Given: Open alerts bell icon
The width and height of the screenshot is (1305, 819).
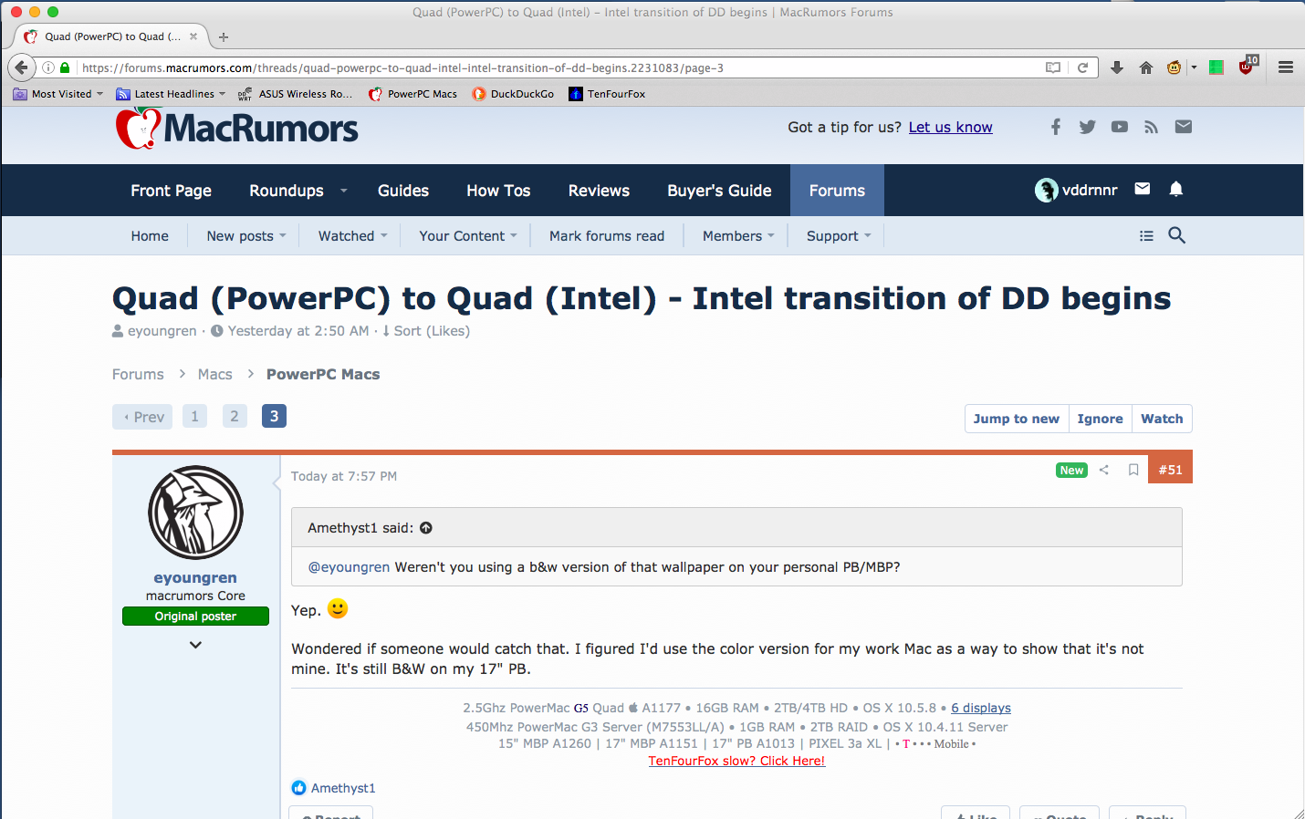Looking at the screenshot, I should tap(1176, 189).
